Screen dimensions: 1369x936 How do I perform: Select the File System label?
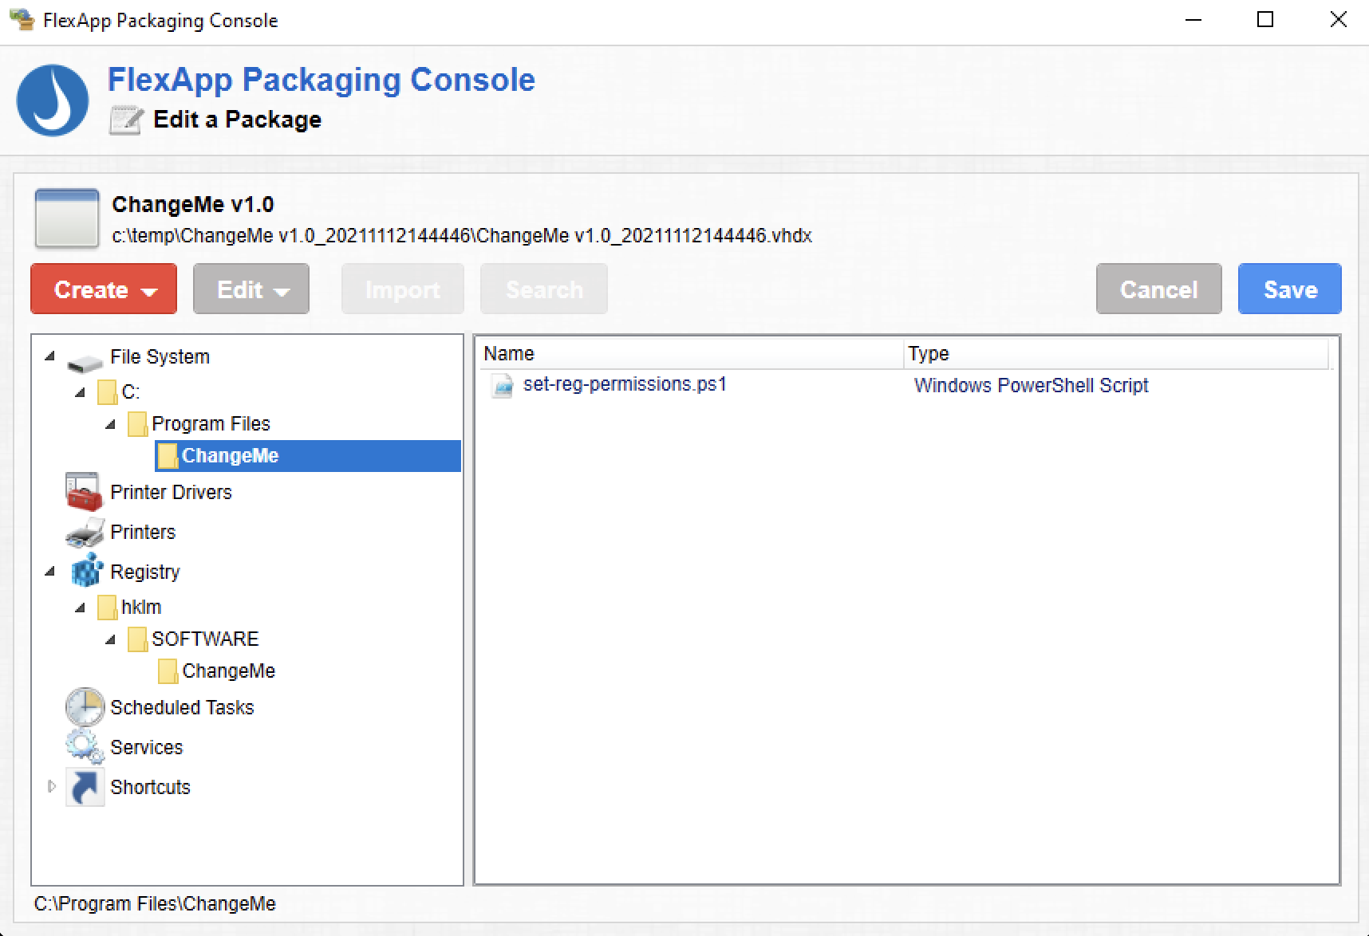[x=160, y=356]
